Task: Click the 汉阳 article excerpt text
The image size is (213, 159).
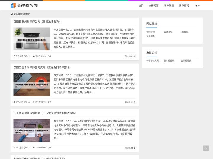Action: click(x=95, y=84)
